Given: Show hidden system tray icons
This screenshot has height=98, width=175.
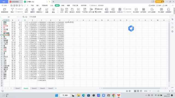Looking at the screenshot, I should click(146, 95).
